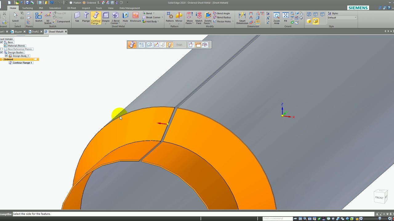Screen dimensions: 394x221
Task: Toggle the Base checkbox in PathFinder
Action: [x=2, y=42]
